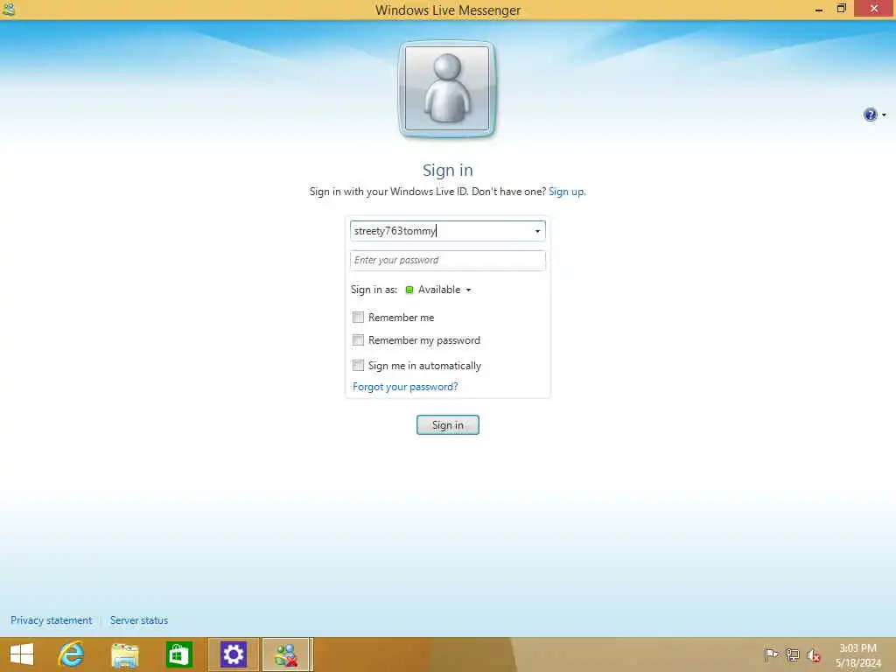Open File Explorer from taskbar
The image size is (896, 672).
point(125,654)
